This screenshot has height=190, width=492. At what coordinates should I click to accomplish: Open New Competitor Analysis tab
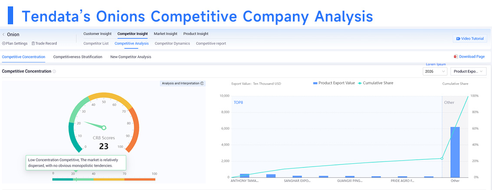(x=131, y=57)
